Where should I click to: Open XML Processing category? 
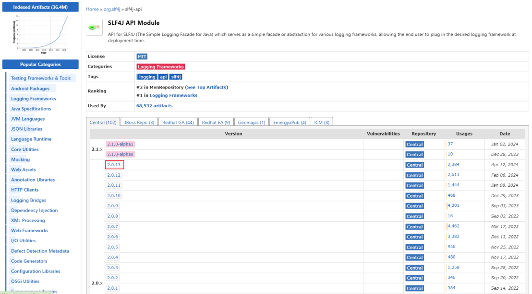pos(28,221)
